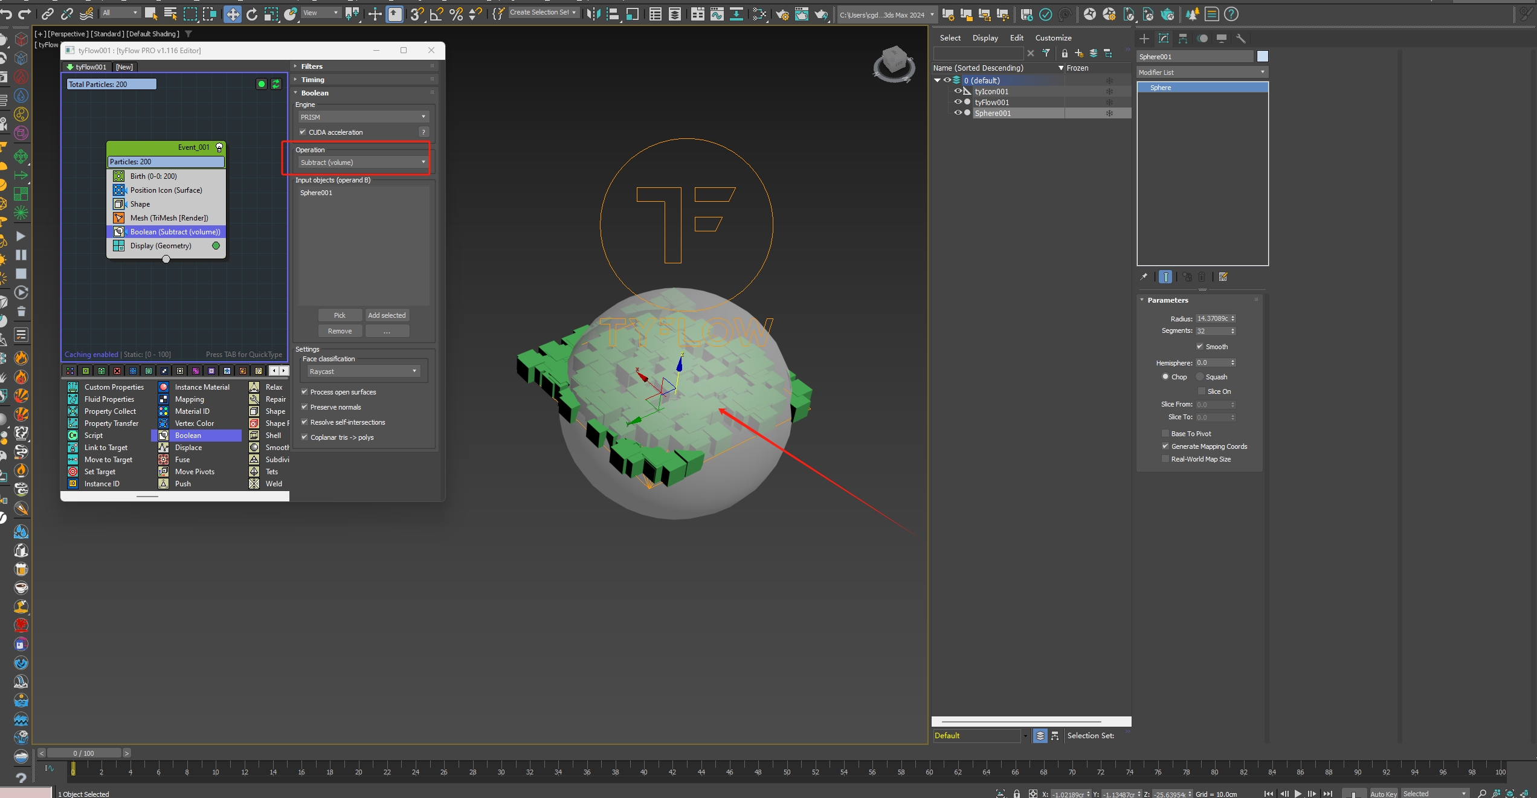
Task: Open the Render Setup teapot icon
Action: point(782,14)
